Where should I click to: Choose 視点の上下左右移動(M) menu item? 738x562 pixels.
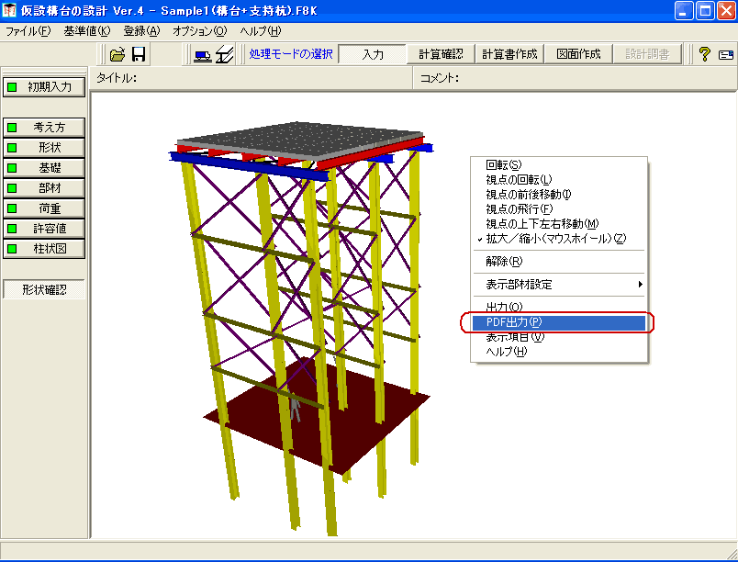[559, 223]
